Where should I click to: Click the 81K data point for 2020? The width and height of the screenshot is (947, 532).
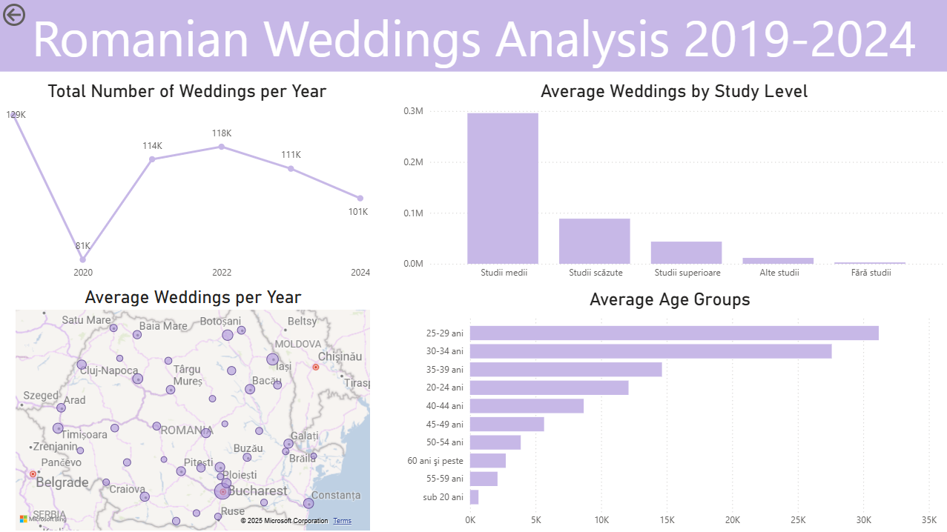(82, 259)
